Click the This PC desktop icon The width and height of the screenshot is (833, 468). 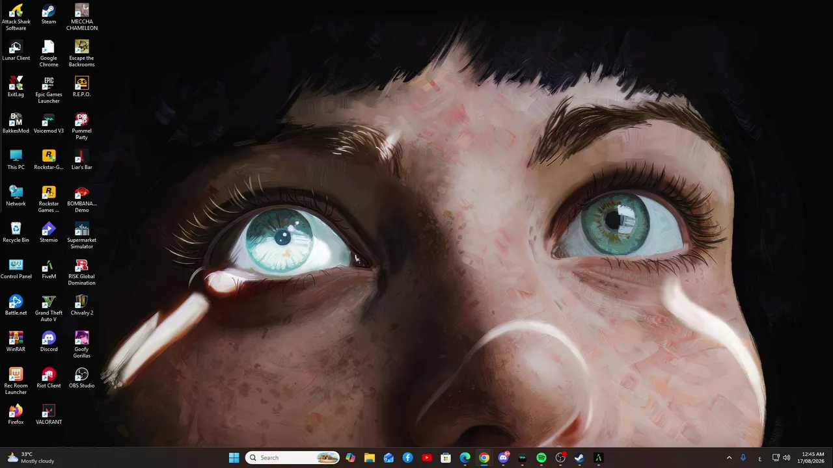[x=16, y=160]
